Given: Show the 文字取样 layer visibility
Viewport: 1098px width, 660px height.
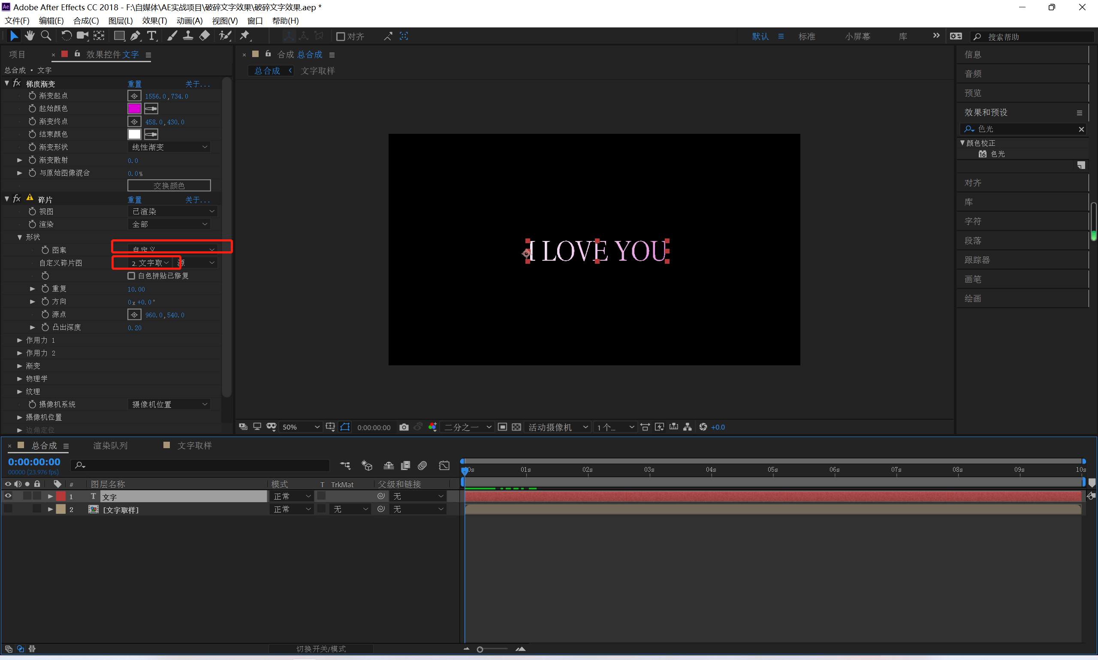Looking at the screenshot, I should [x=8, y=509].
